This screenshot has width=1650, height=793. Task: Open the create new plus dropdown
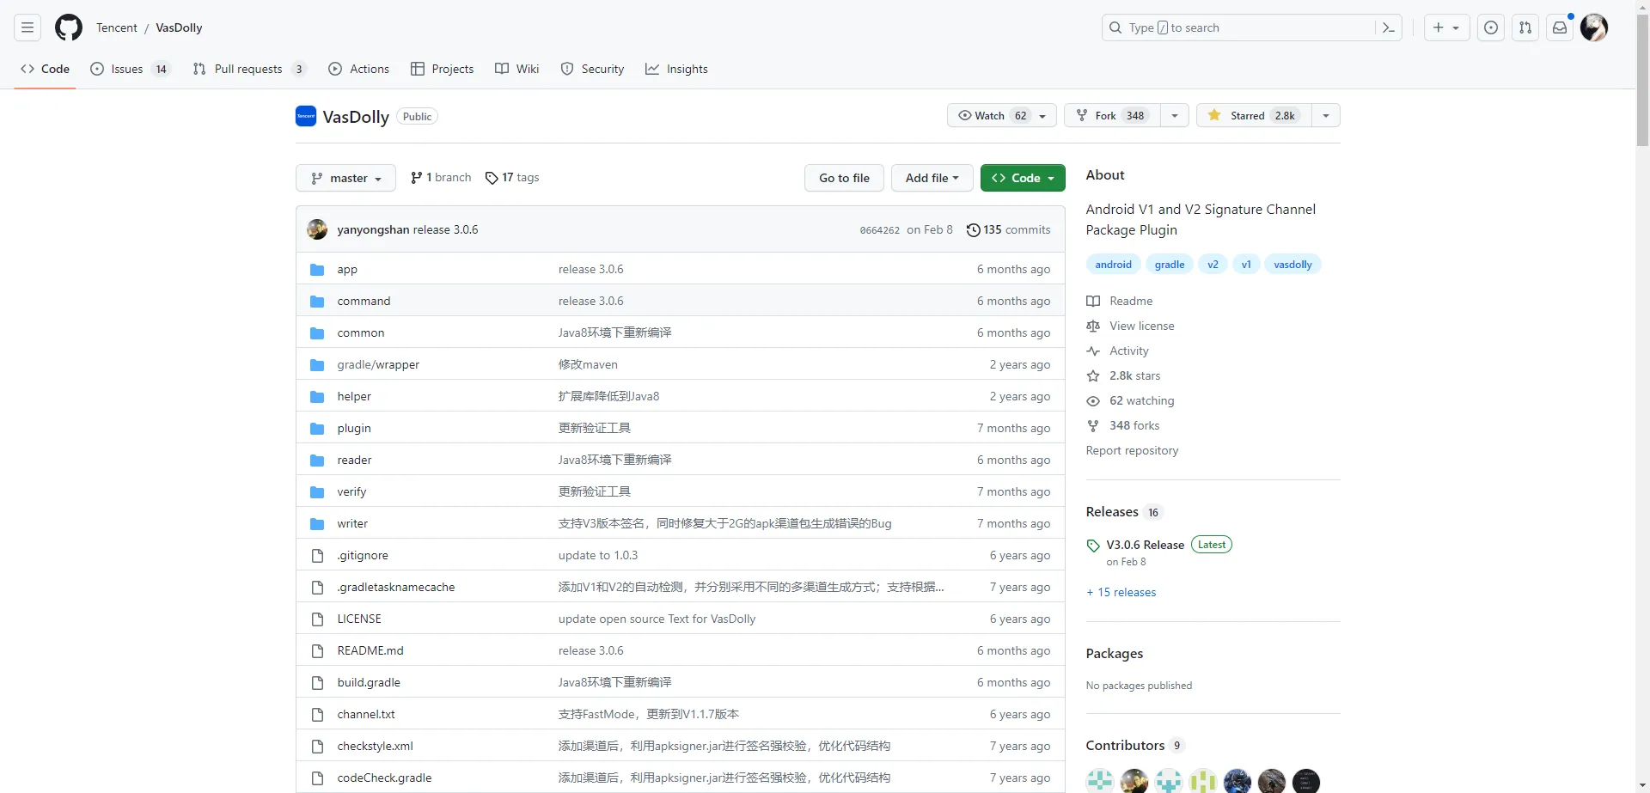coord(1446,27)
